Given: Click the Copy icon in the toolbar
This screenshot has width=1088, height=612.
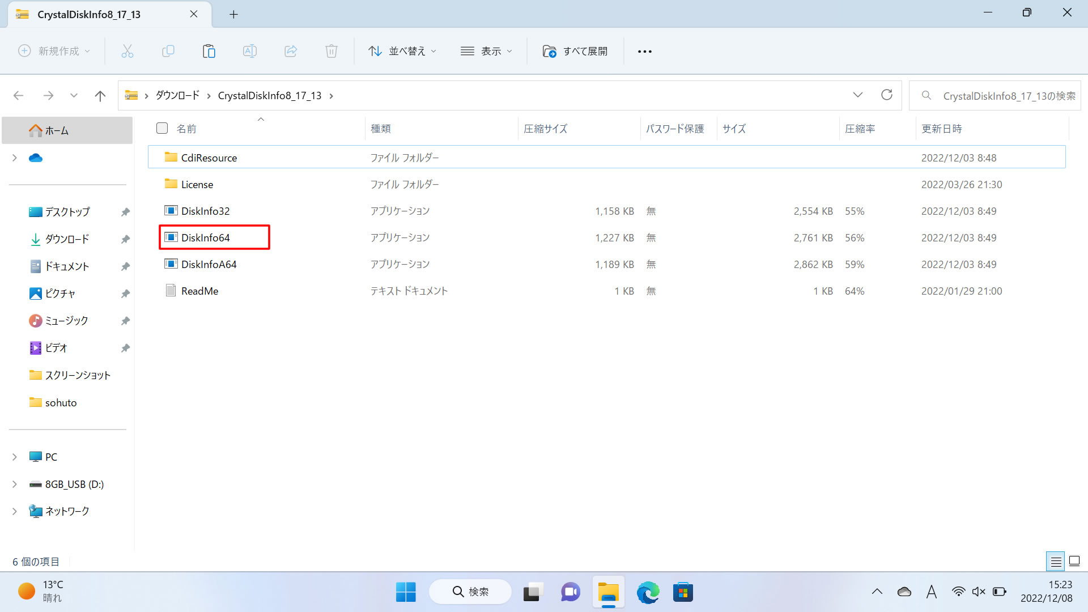Looking at the screenshot, I should [x=168, y=50].
